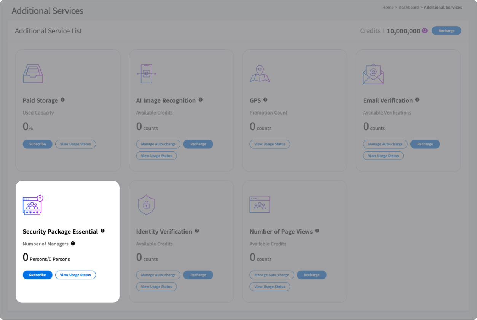Click the AI Image Recognition phone icon
The width and height of the screenshot is (477, 320).
146,73
